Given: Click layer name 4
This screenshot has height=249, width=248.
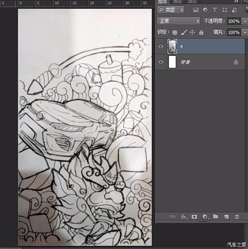Looking at the screenshot, I should coord(181,47).
